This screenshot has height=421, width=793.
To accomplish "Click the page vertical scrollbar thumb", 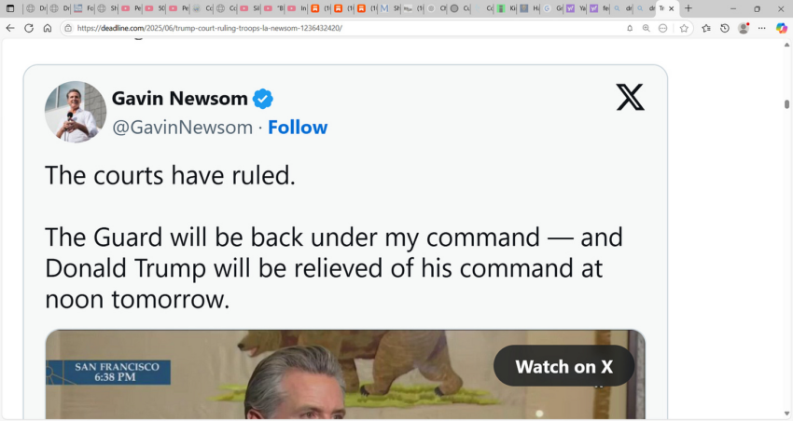I will click(786, 104).
